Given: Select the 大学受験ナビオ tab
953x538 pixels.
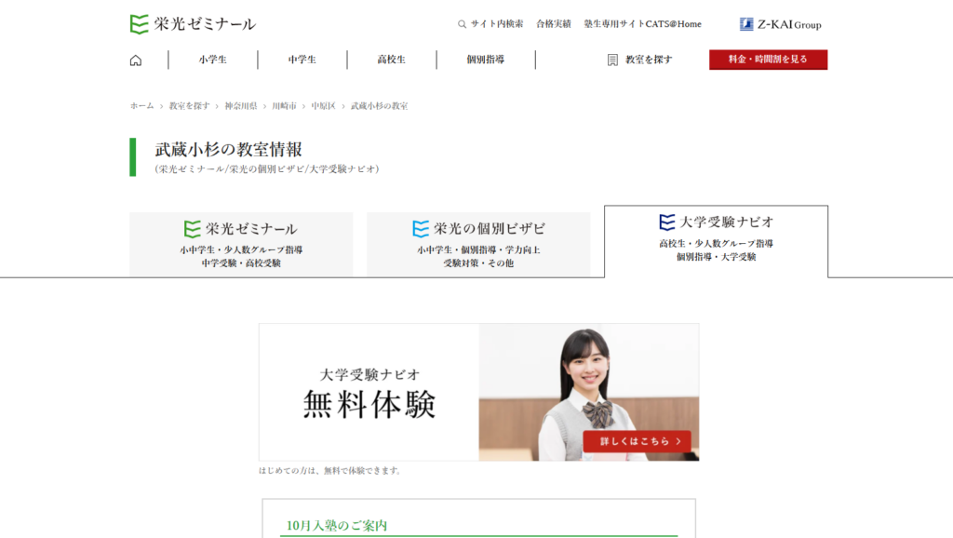Looking at the screenshot, I should pos(716,241).
